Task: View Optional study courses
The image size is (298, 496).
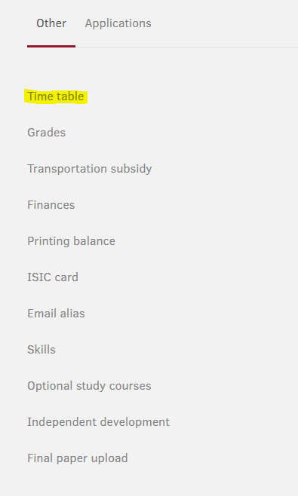Action: pos(89,386)
